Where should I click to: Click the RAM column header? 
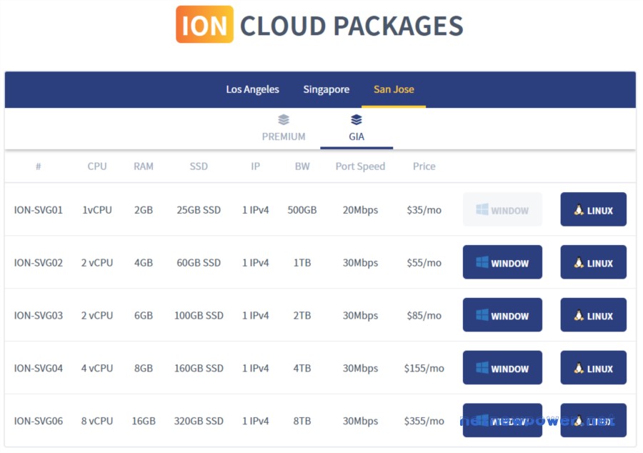(144, 166)
